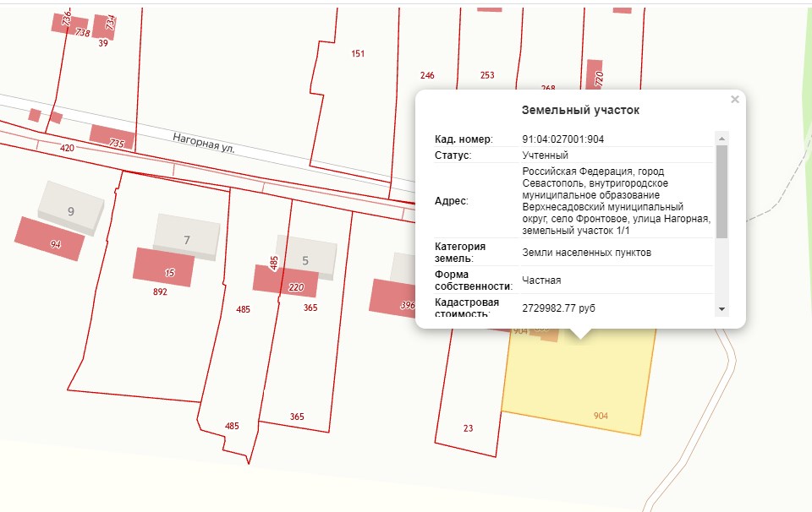Click the popup scrollbar down arrow
The height and width of the screenshot is (512, 812).
pos(721,309)
